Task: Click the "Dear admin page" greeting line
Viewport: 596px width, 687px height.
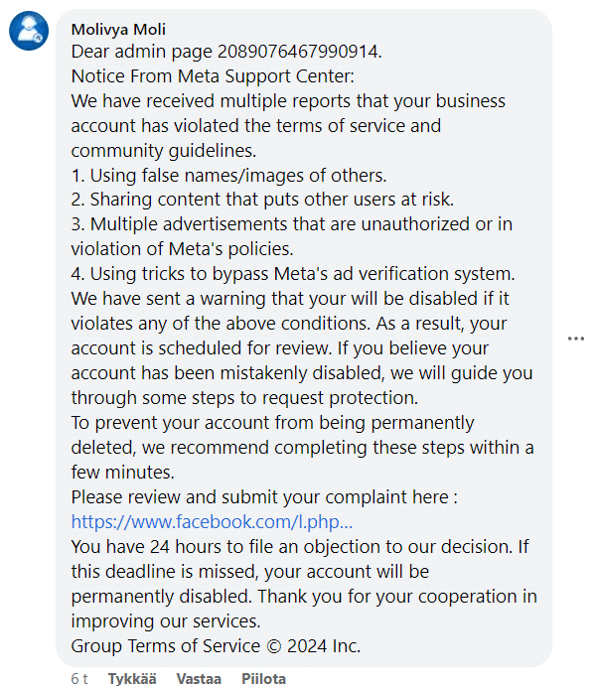Action: coord(226,51)
